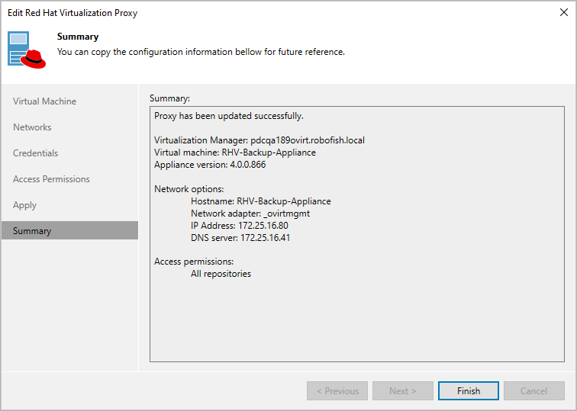577x411 pixels.
Task: Close the Edit Red Hat Virtualization Proxy dialog
Action: (563, 12)
